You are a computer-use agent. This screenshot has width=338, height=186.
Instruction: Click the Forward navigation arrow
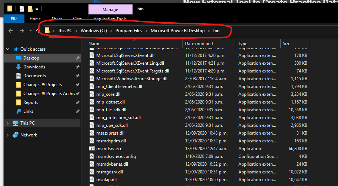(22, 31)
